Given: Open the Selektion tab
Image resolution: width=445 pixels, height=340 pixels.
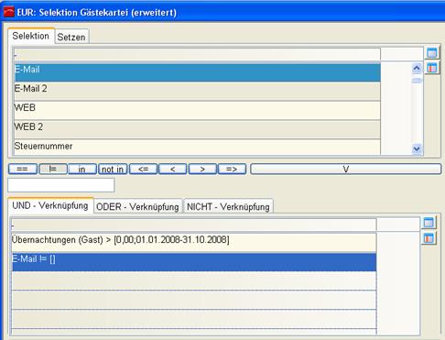Looking at the screenshot, I should tap(31, 36).
